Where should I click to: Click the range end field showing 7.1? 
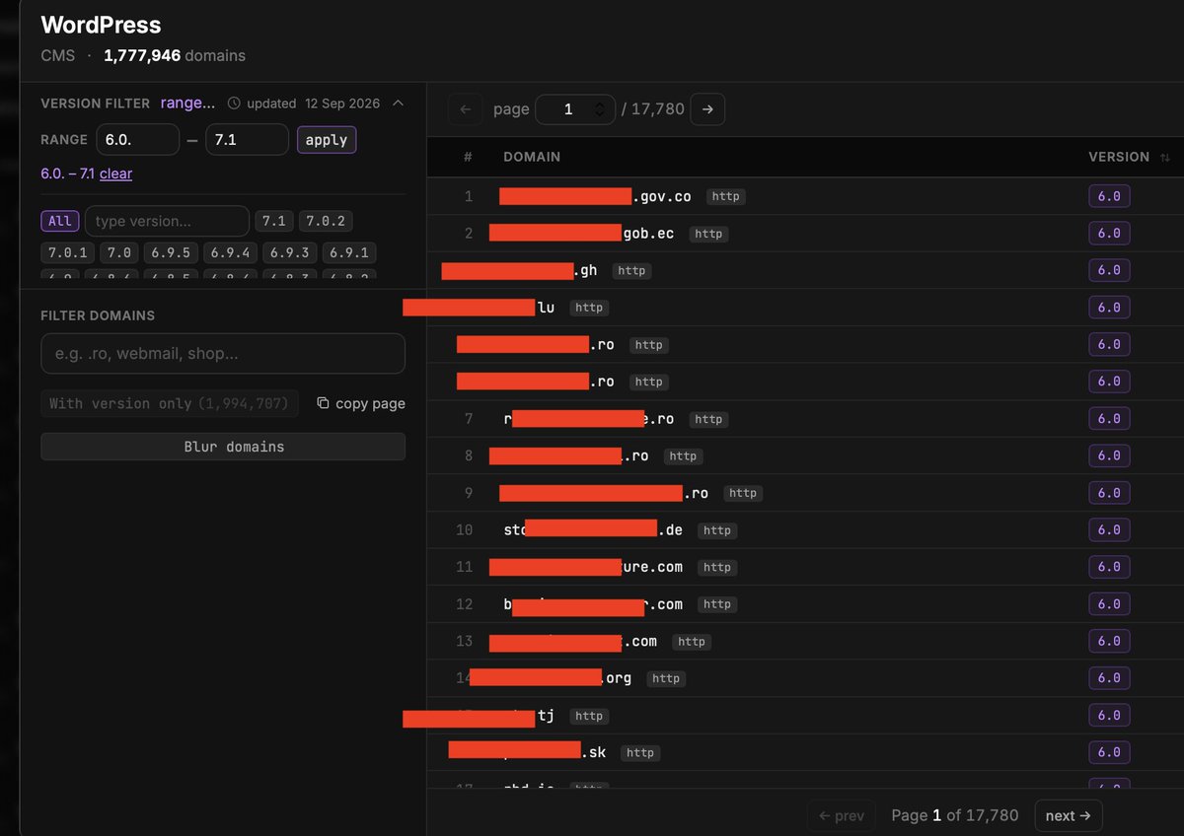(x=247, y=139)
